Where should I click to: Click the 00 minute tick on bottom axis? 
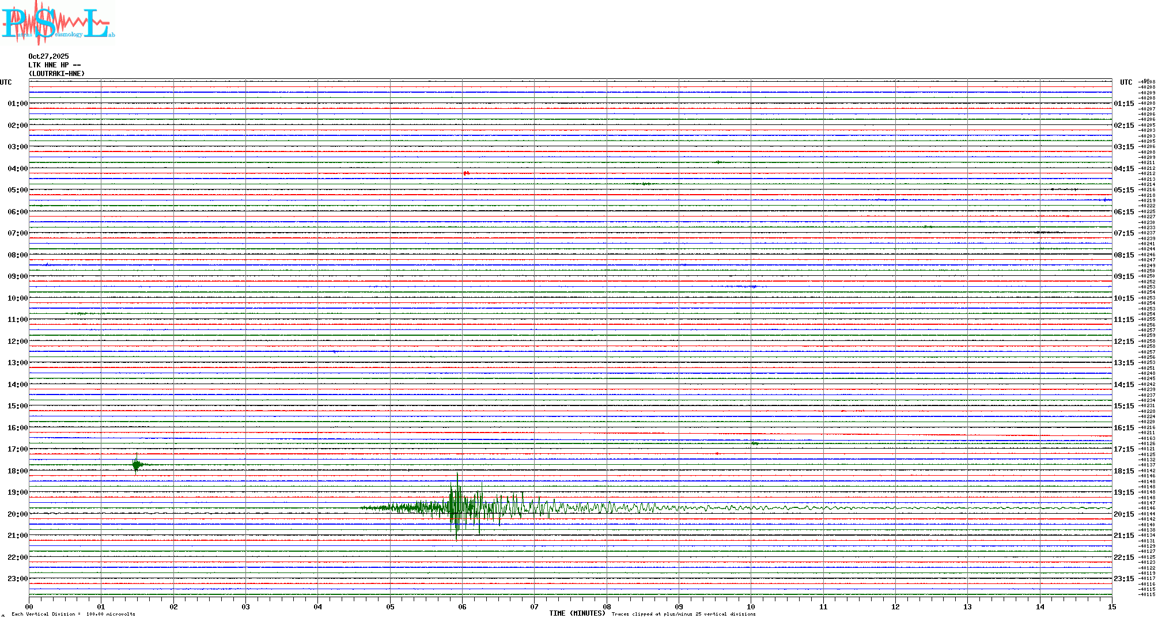pos(29,606)
